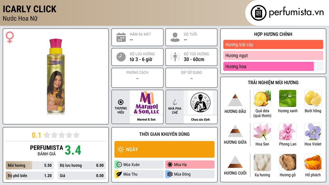The image size is (329, 185).
Task: Click the Chưa xác định perfumer label
Action: 200,119
